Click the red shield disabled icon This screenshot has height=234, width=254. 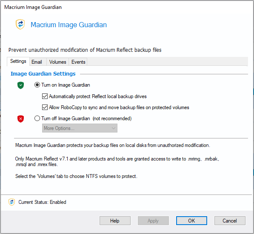pos(20,119)
